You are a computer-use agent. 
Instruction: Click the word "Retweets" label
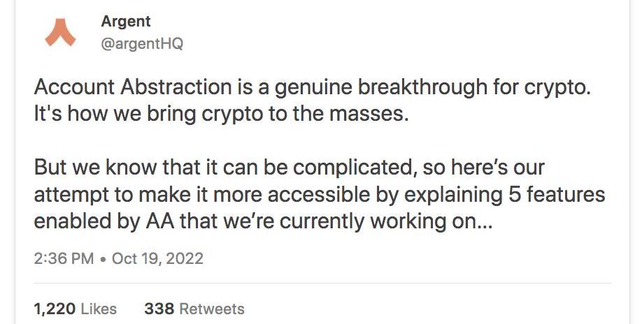[212, 308]
